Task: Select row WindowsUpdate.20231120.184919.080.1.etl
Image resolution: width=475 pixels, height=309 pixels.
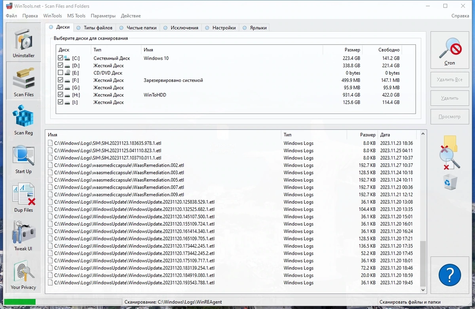Action: click(x=232, y=275)
